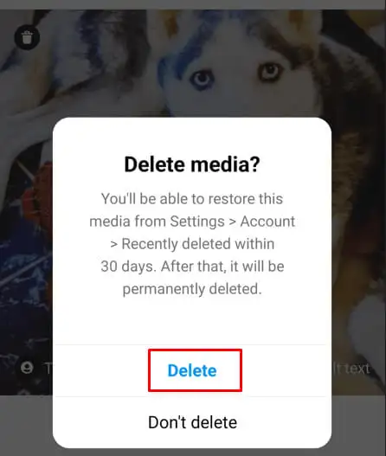This screenshot has width=386, height=456.
Task: Tap the trash can icon over the photo
Action: click(x=27, y=37)
